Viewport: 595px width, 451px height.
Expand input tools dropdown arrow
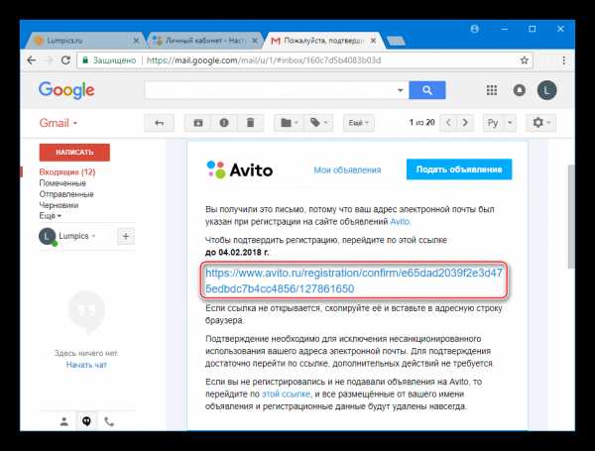pos(510,123)
